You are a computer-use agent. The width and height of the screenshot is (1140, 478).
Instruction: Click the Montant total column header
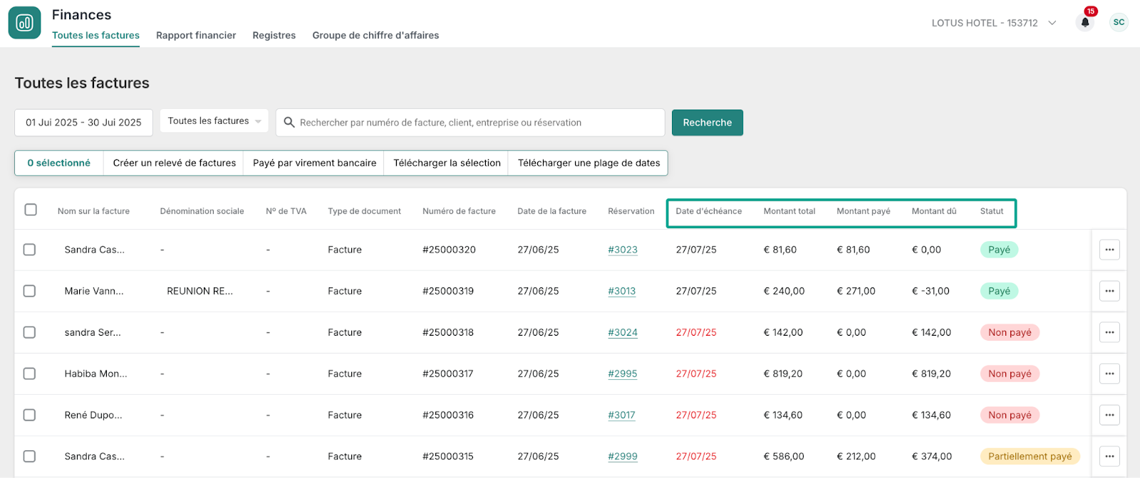point(789,211)
